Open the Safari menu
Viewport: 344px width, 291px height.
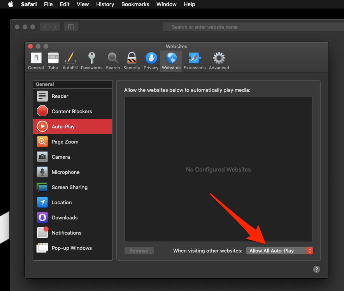click(29, 4)
